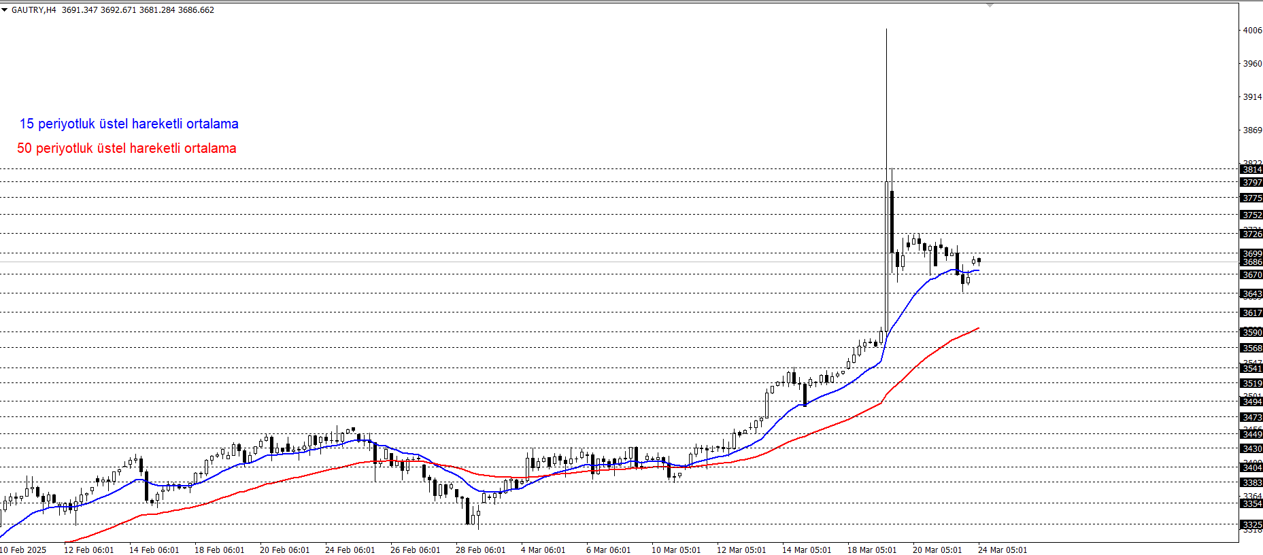1263x555 pixels.
Task: Click the gray chart shift marker at top
Action: (x=990, y=5)
